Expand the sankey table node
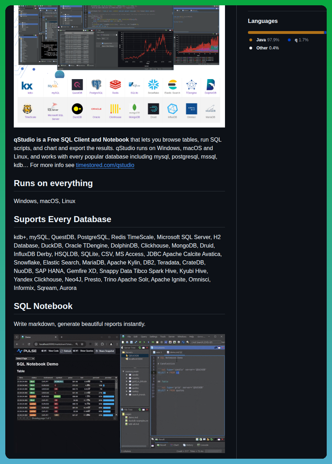 click(127, 392)
